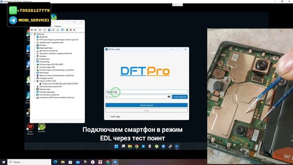Open the Driver Booster desktop shortcut
This screenshot has height=165, width=293.
[30, 129]
